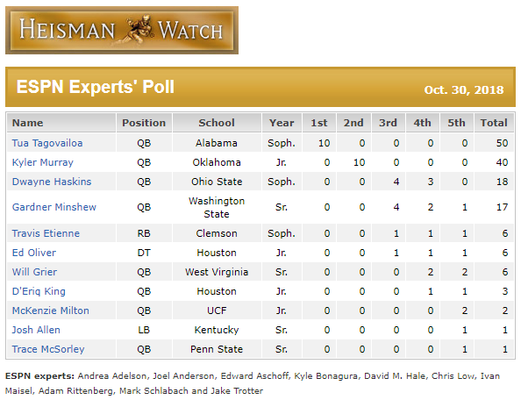
Task: Open Gardner Minshew player page
Action: click(x=54, y=207)
